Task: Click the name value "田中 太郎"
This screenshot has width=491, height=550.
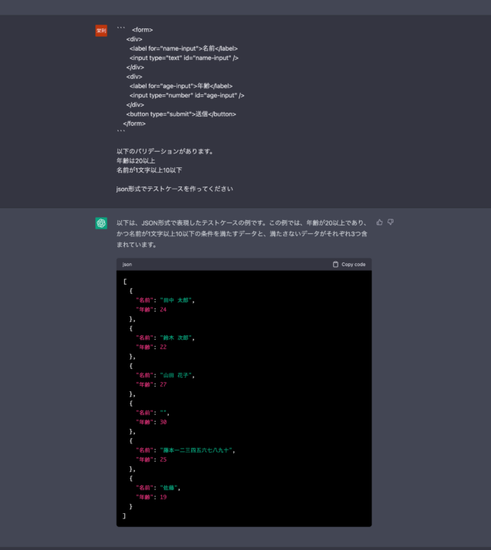Action: click(x=176, y=300)
